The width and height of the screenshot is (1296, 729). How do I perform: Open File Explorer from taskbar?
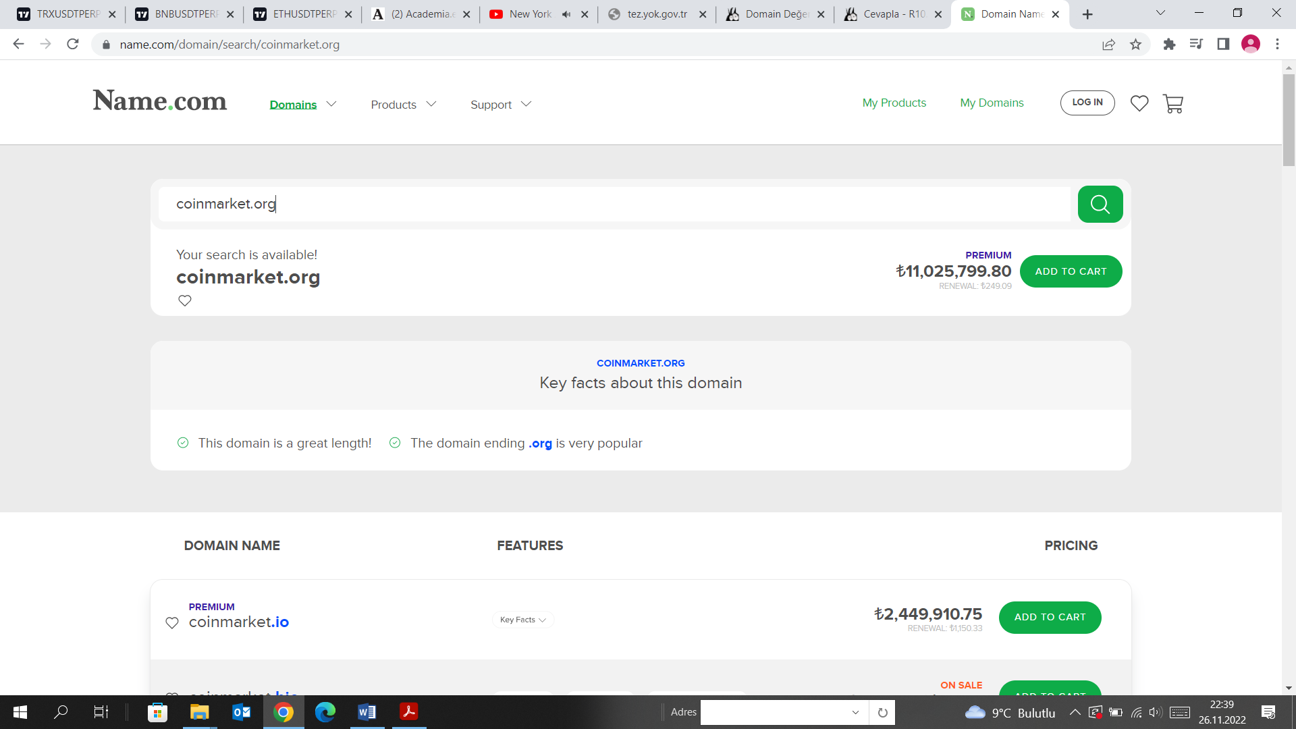click(199, 712)
